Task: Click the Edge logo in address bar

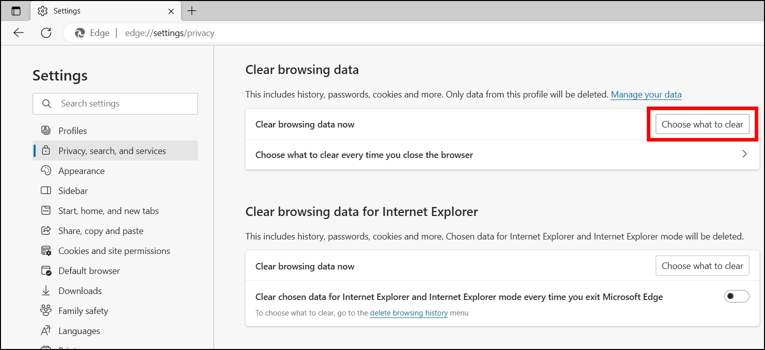Action: tap(80, 33)
